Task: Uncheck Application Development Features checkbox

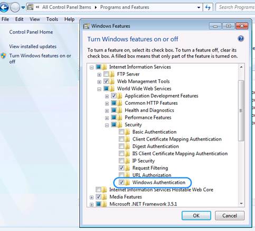Action: point(114,96)
